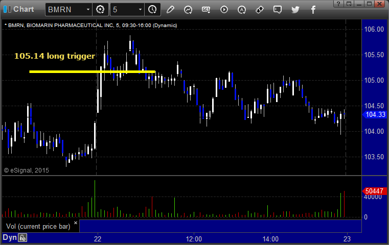
Task: Open the GET tools menu
Action: (206, 10)
